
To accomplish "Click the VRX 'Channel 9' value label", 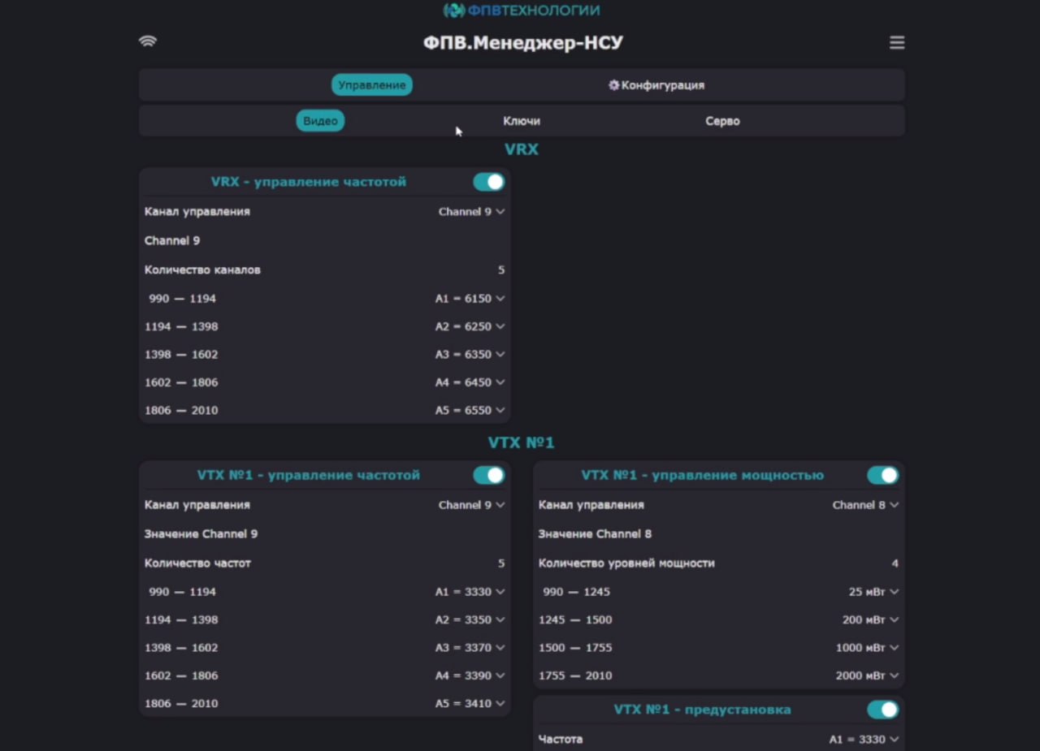I will (x=172, y=240).
